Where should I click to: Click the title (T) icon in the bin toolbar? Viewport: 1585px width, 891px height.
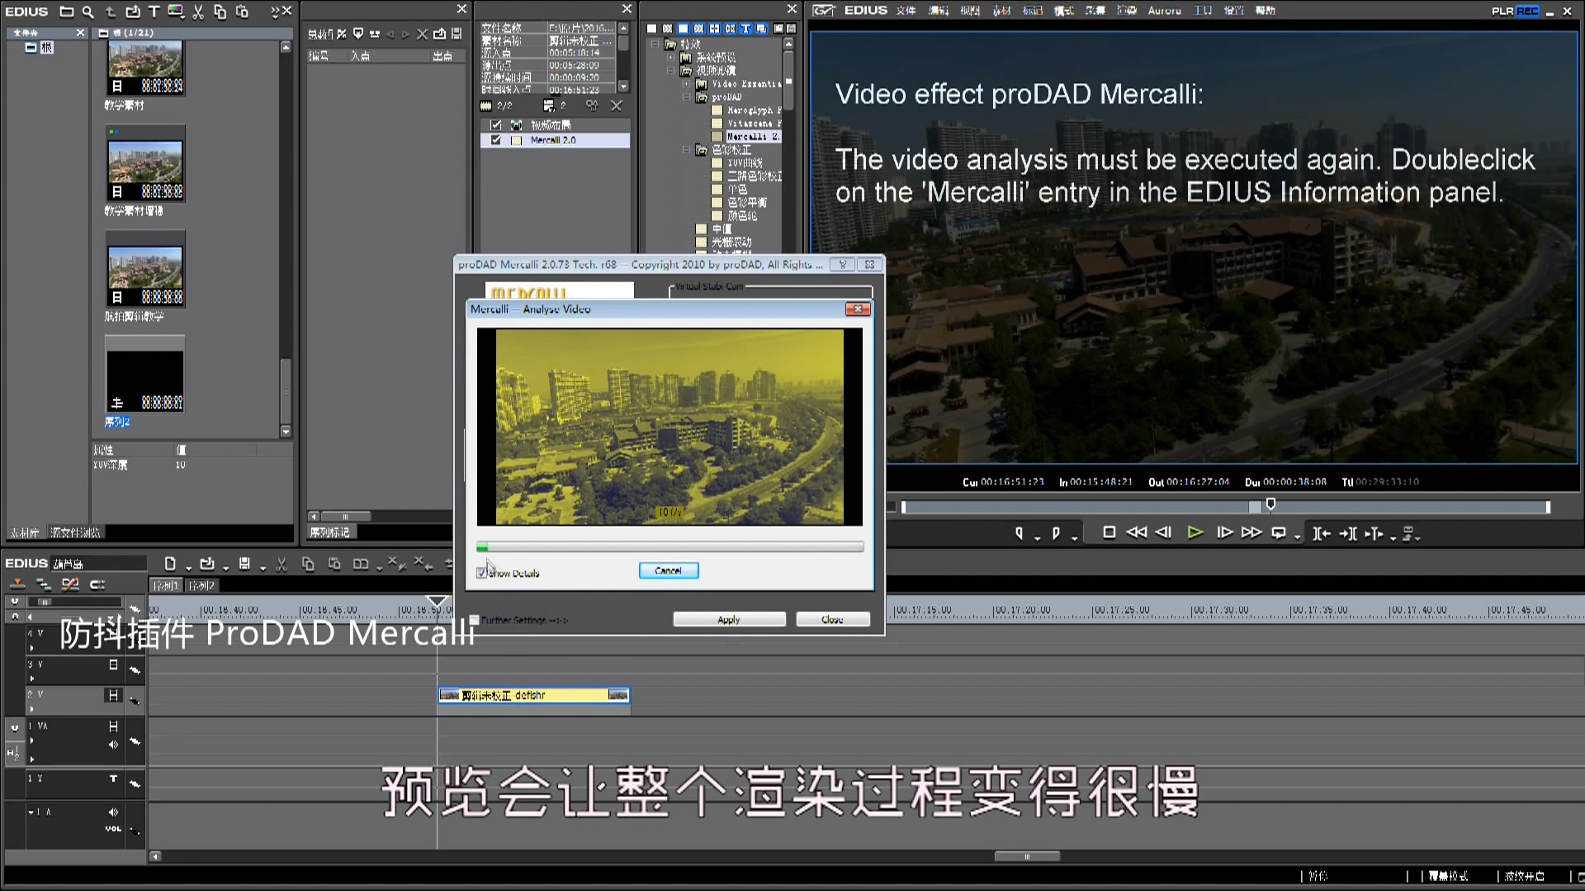pyautogui.click(x=154, y=12)
